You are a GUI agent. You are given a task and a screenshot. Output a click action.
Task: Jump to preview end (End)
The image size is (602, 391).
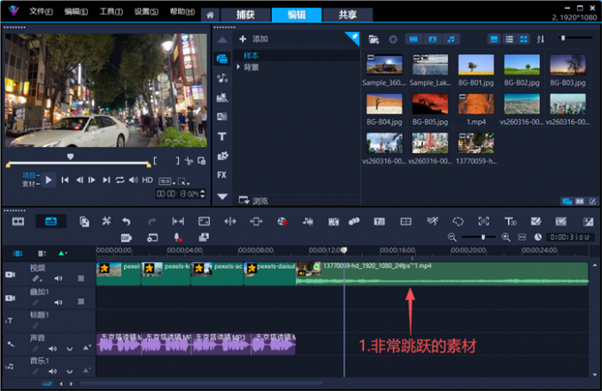[106, 180]
